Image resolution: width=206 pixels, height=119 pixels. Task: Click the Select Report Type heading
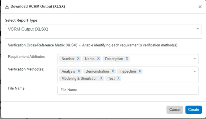point(21,20)
